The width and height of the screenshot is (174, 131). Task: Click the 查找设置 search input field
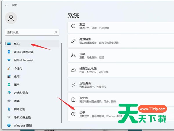click(29, 32)
